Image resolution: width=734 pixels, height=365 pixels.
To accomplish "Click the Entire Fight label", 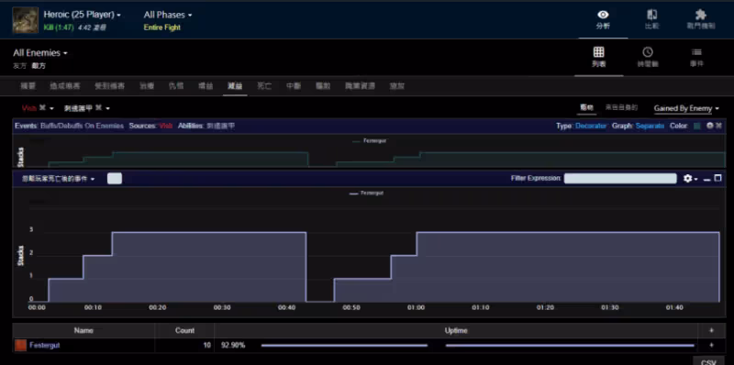I will (162, 28).
